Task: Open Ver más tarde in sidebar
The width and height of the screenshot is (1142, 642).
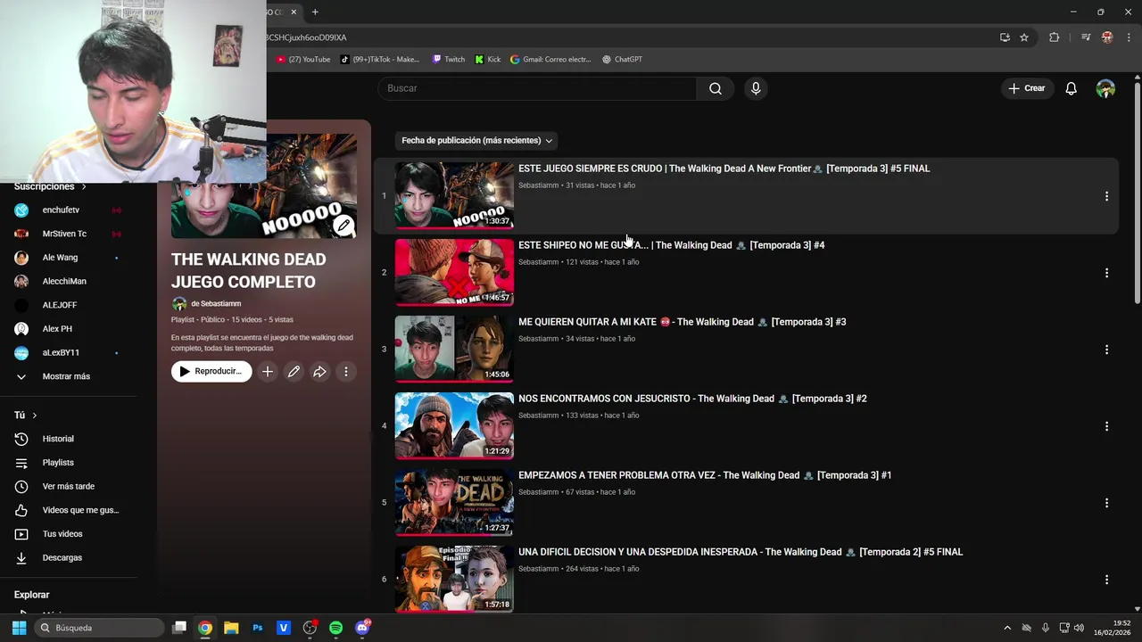Action: 68,486
